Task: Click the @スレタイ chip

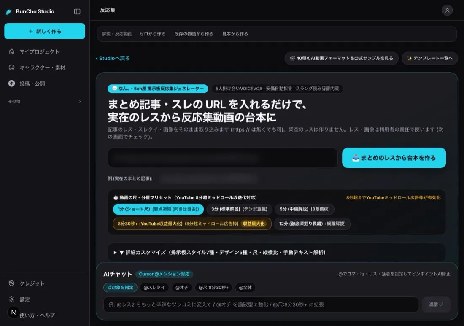Action: 154,288
